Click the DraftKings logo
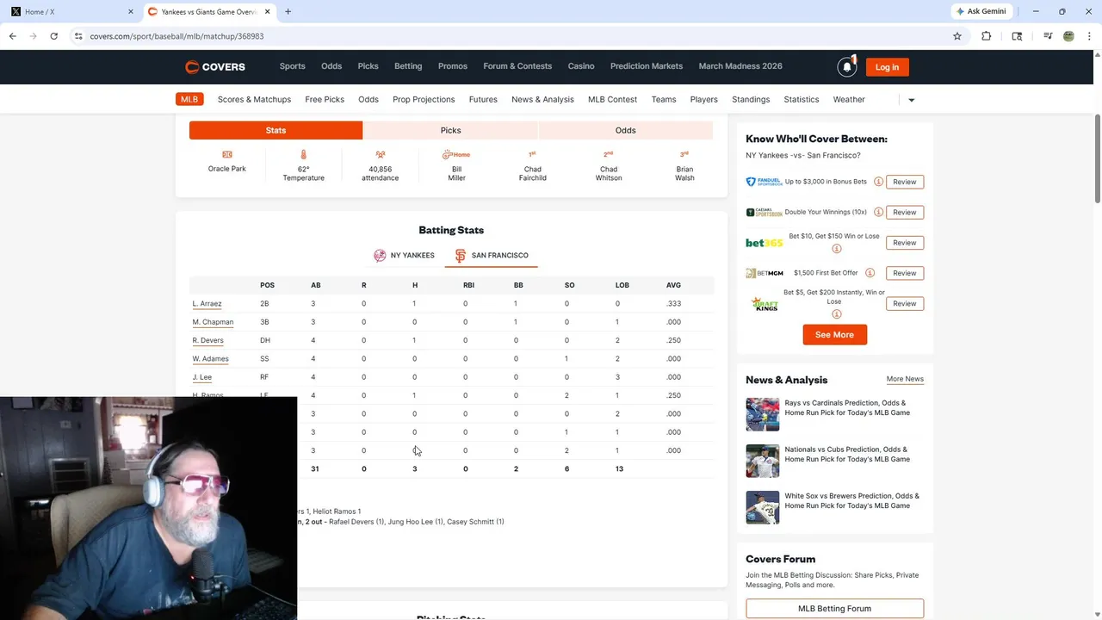The width and height of the screenshot is (1102, 620). point(764,303)
